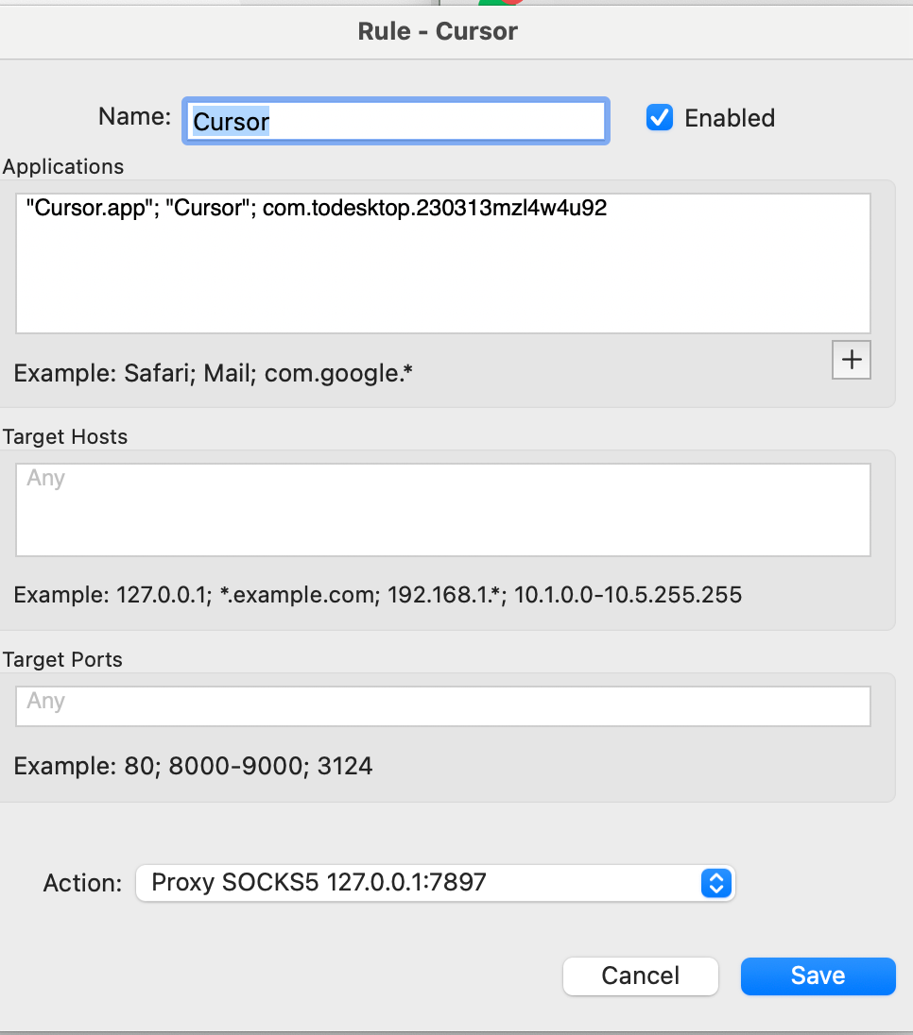Click the blue arrows on the Action selector

(x=716, y=883)
